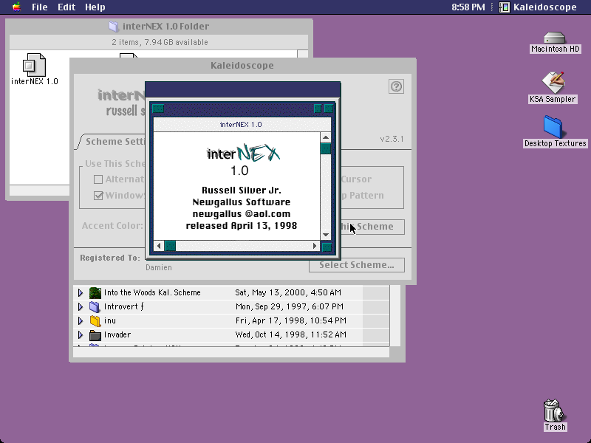Open the Apple menu in the menu bar
The height and width of the screenshot is (443, 591).
pos(16,7)
